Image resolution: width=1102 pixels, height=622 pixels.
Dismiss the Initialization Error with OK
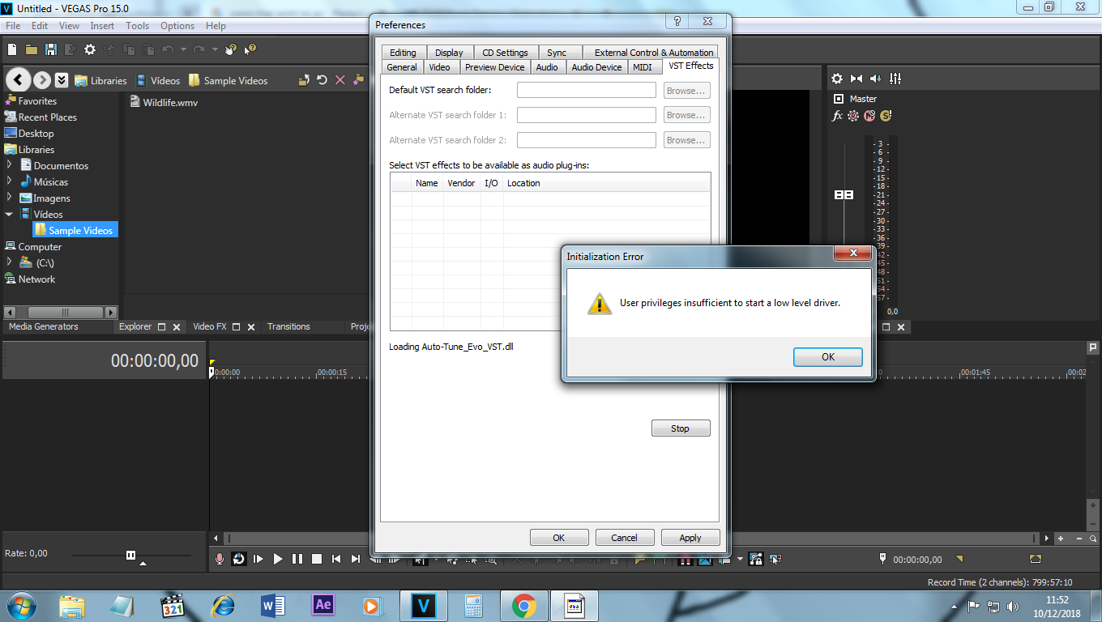[827, 356]
